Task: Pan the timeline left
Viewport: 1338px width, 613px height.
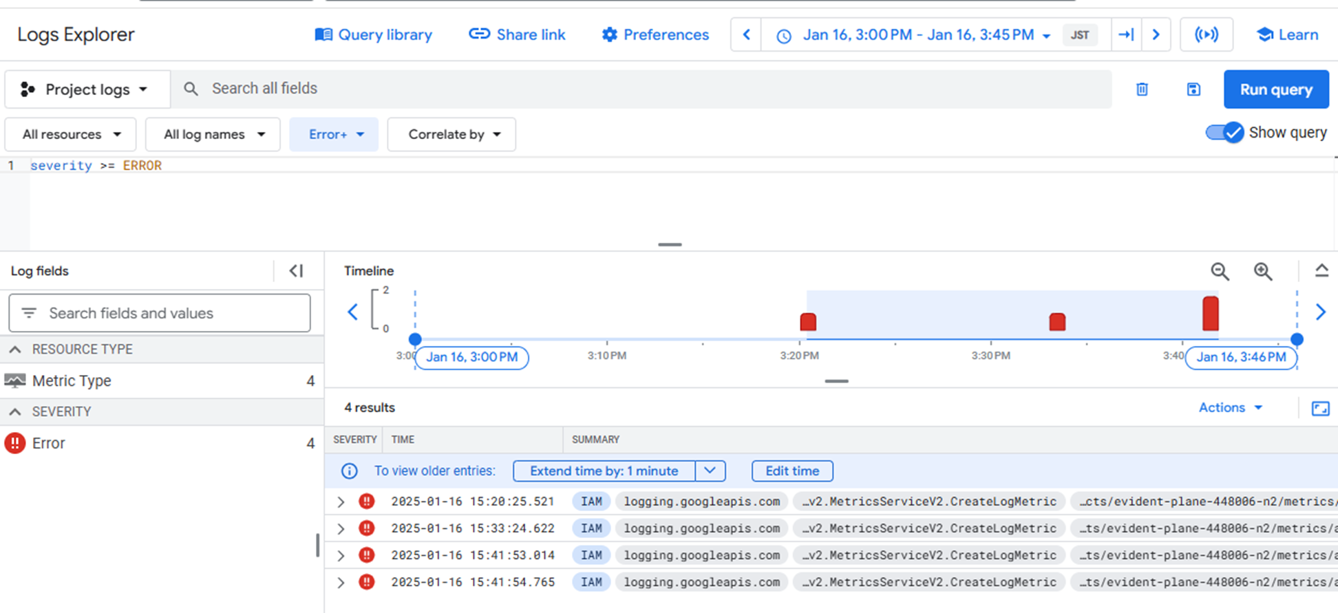Action: (352, 312)
